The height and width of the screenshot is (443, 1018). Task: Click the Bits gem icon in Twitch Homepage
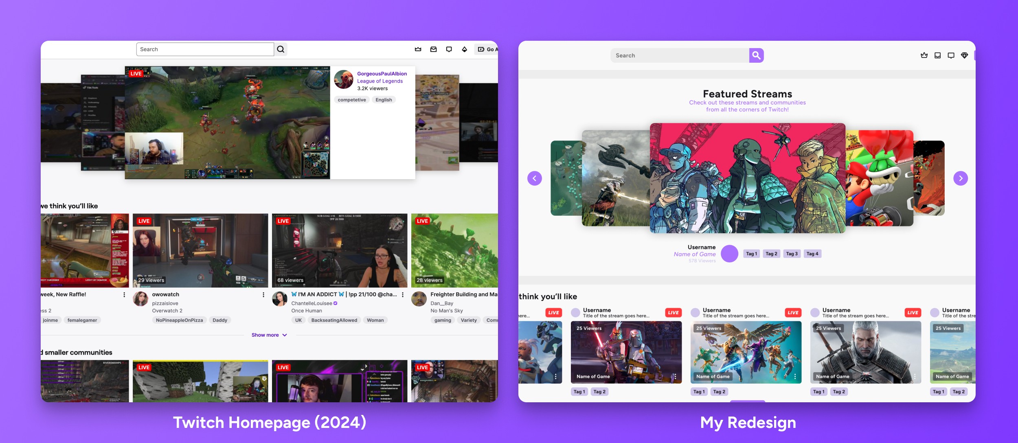[464, 49]
